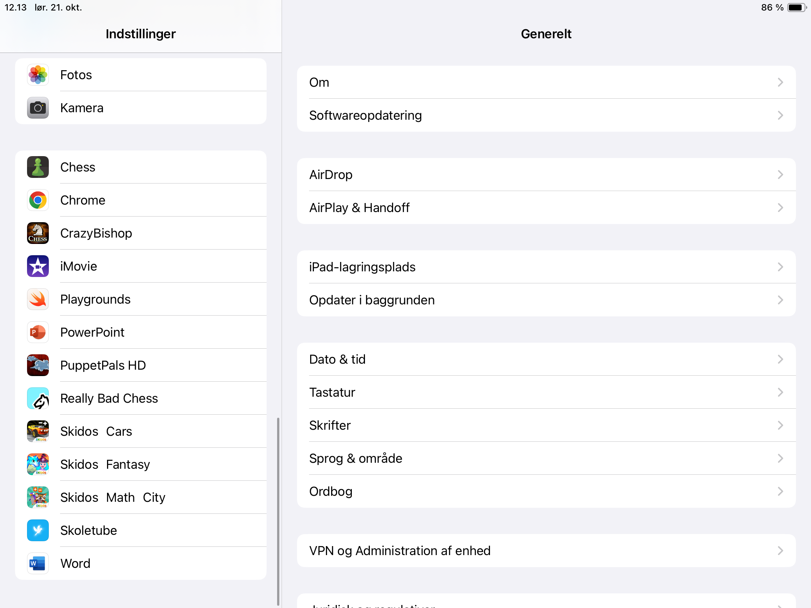Tap the Skidos Cars icon

coord(38,431)
